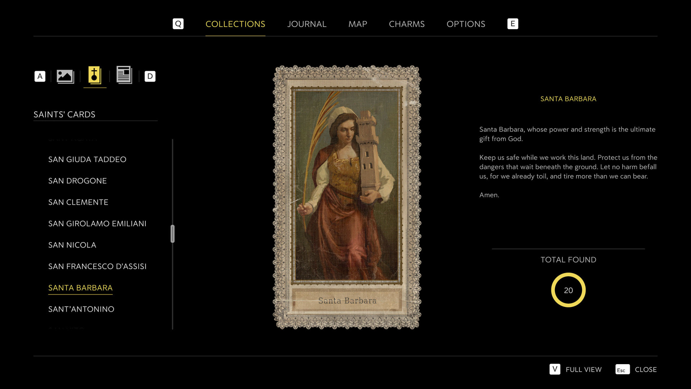The width and height of the screenshot is (691, 389).
Task: Open the Map tab
Action: tap(358, 24)
